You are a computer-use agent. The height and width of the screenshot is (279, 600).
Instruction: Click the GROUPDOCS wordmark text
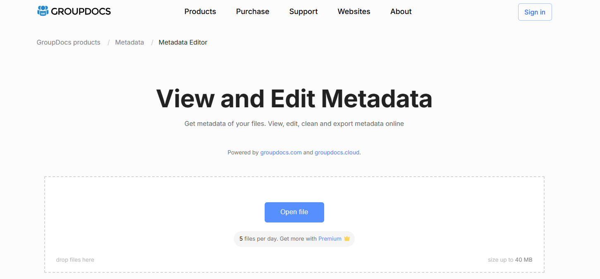point(81,12)
